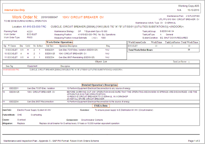
Task: Select operation row 10 EEDSW25
Action: click(64, 54)
